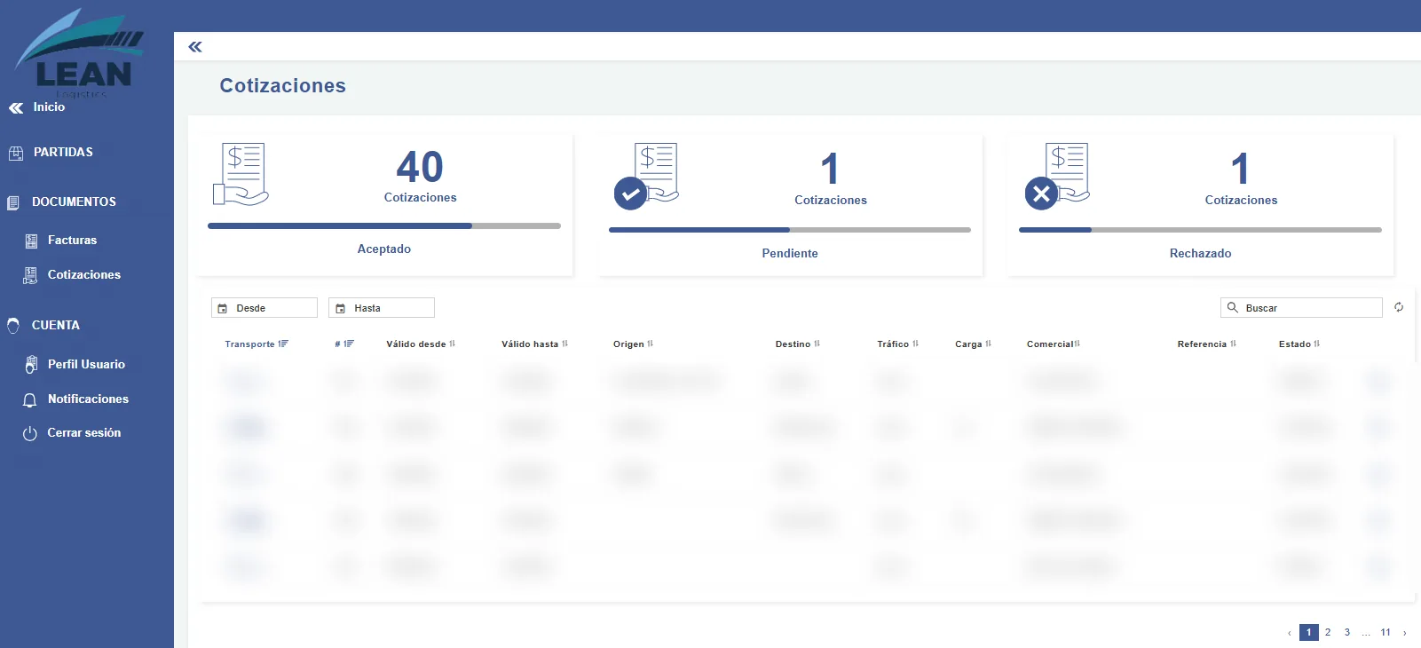The height and width of the screenshot is (648, 1421).
Task: Click the Hasta date field
Action: tap(382, 308)
